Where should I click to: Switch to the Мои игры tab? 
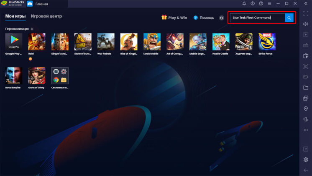click(x=15, y=17)
